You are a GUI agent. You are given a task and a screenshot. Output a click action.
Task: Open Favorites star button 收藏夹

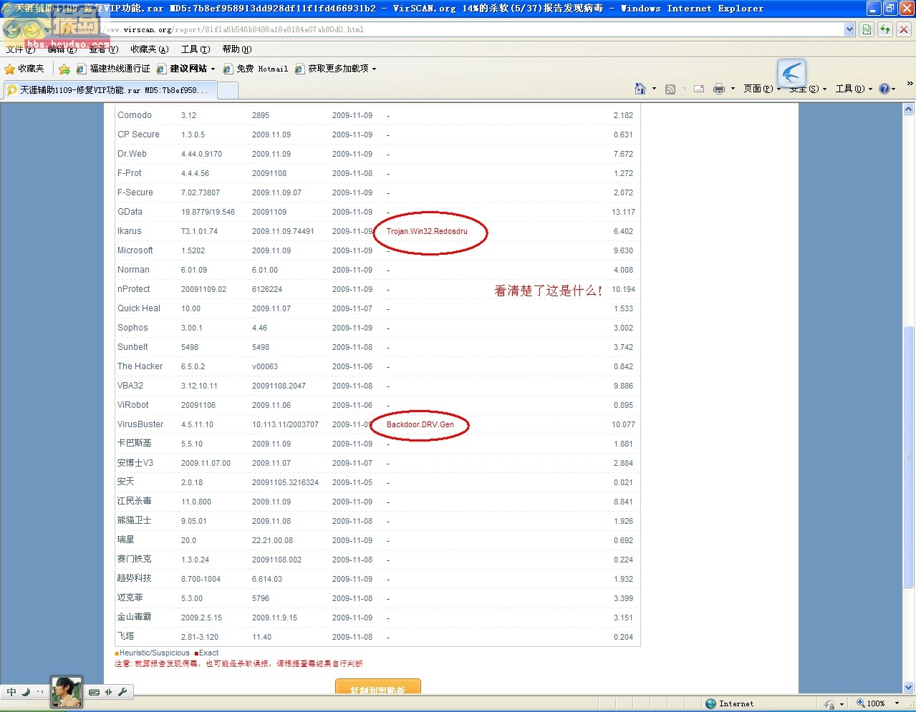(24, 69)
